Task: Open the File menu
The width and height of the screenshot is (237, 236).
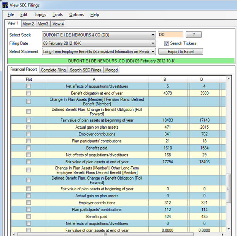Action: coord(11,14)
